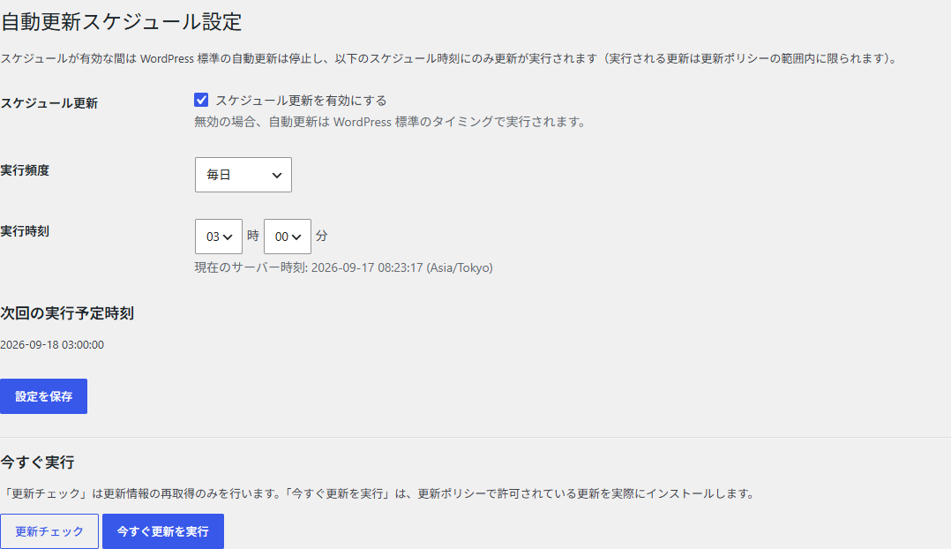Click the 自動更新スケジュール設定 heading

(122, 22)
